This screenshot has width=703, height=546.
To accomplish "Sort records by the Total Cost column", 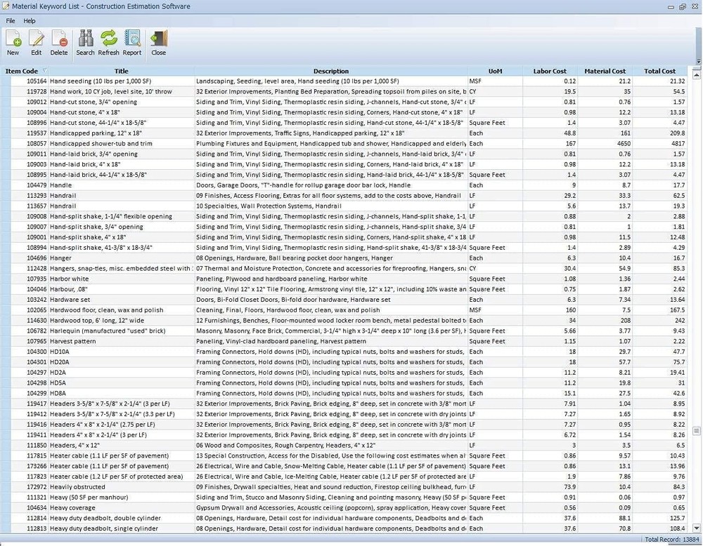I will [x=659, y=71].
